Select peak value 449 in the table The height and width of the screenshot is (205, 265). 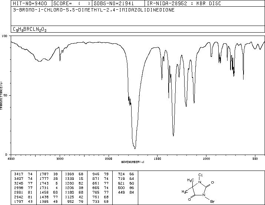pyautogui.click(x=121, y=192)
